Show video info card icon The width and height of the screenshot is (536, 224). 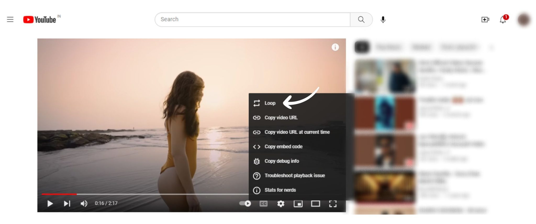[335, 47]
